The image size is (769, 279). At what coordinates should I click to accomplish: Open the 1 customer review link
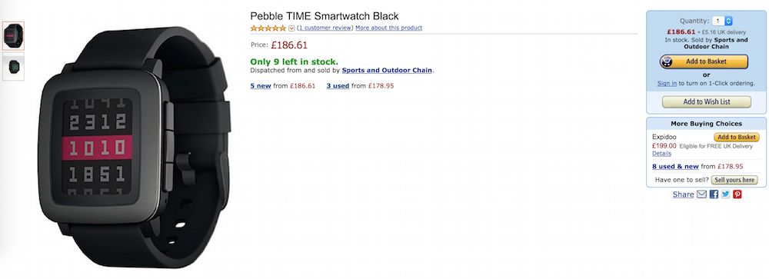[325, 28]
